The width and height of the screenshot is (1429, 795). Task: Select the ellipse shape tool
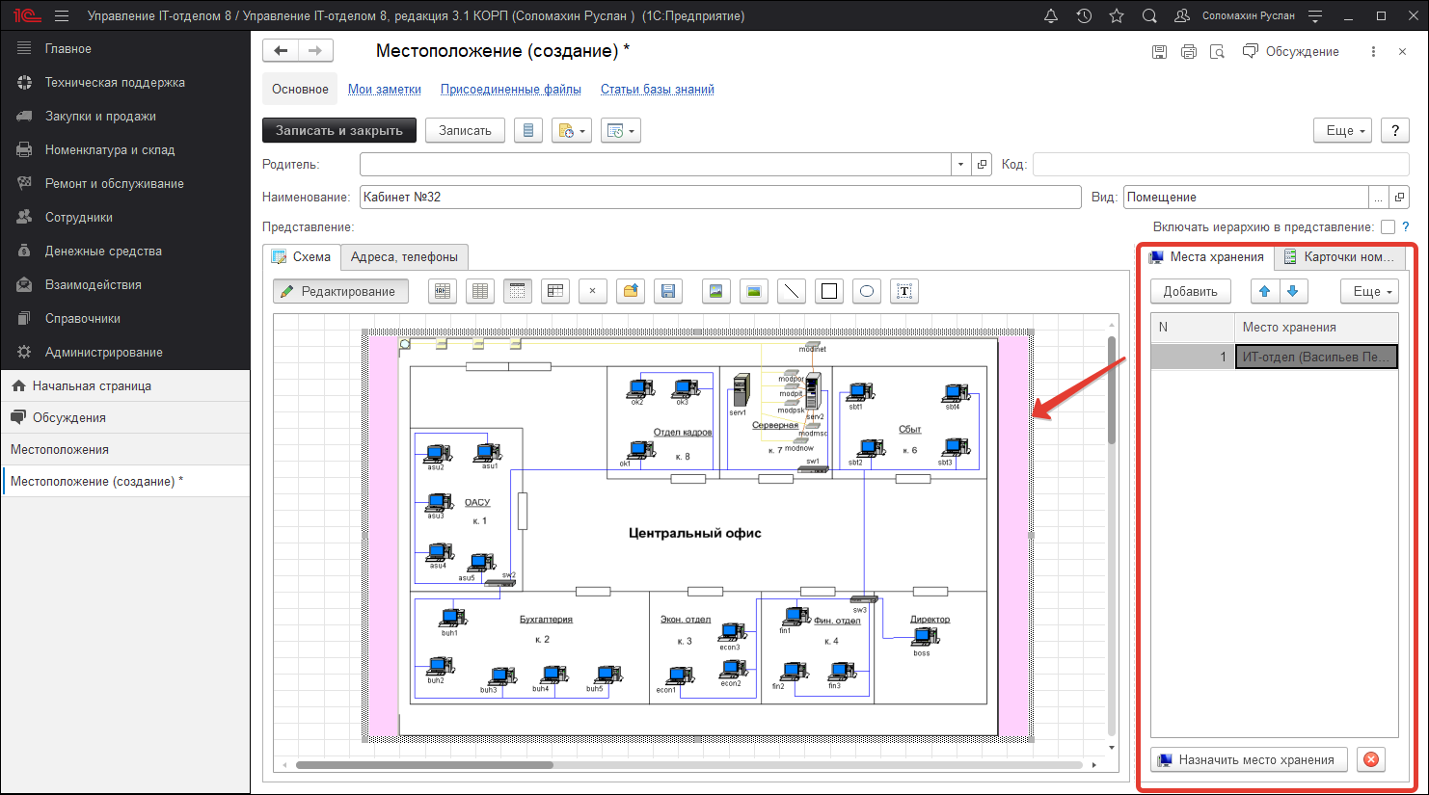[x=866, y=292]
